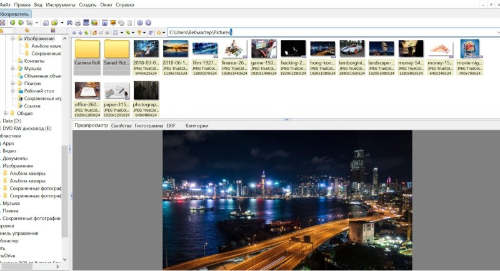Expand the Музыка tree node
This screenshot has width=500, height=271.
[12, 68]
